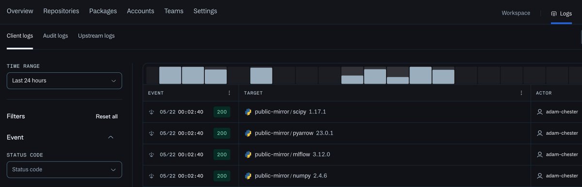Viewport: 582px width, 187px height.
Task: Click Reset all filters
Action: pyautogui.click(x=107, y=116)
